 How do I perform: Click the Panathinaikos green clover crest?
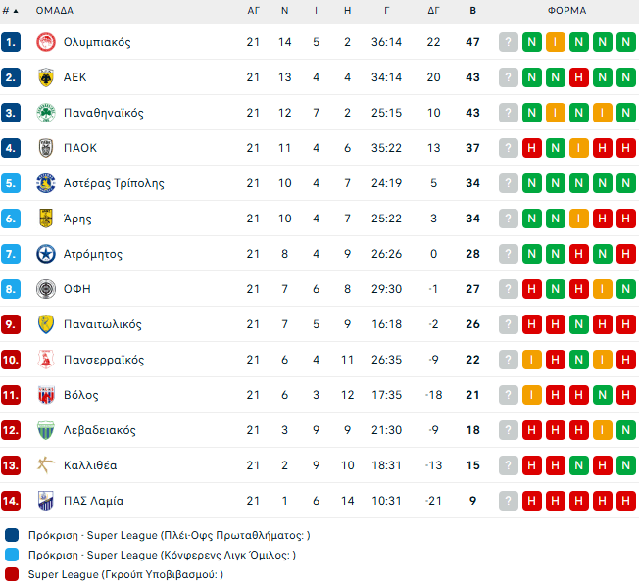point(44,113)
